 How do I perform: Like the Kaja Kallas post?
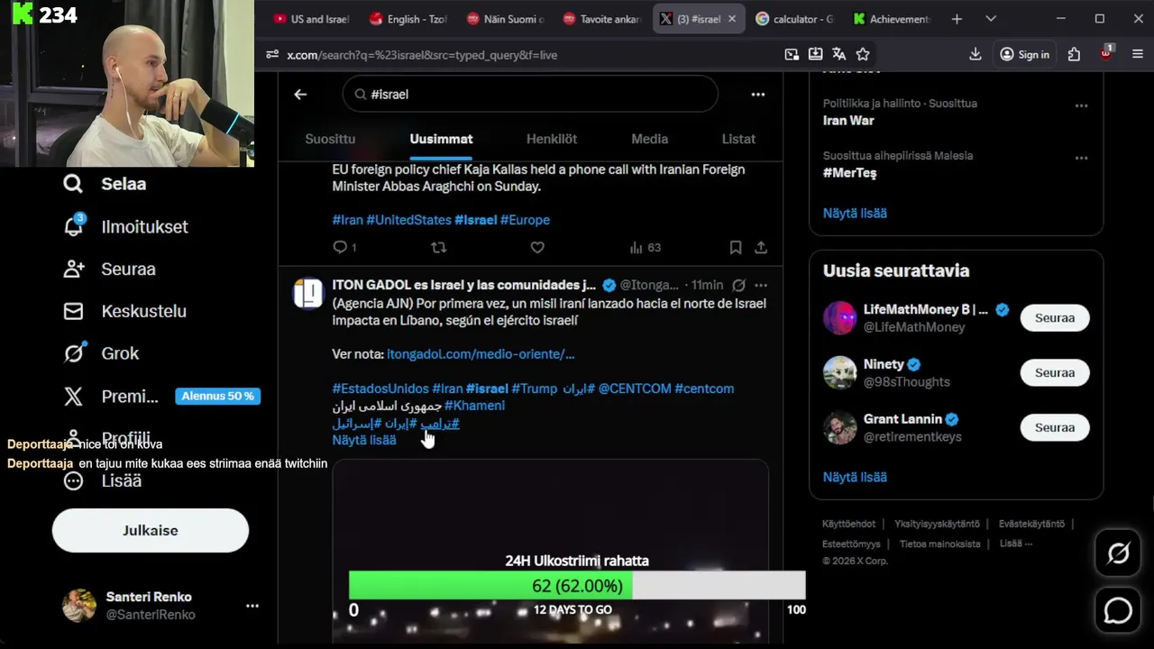pos(537,247)
